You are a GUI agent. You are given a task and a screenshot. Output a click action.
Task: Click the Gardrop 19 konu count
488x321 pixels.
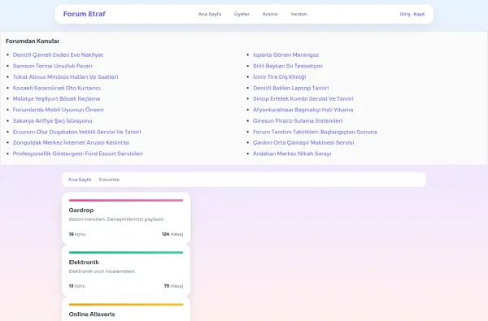point(77,234)
